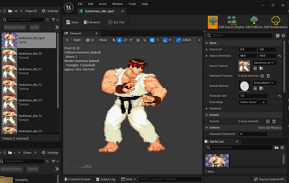Switch to View mode

[213, 22]
